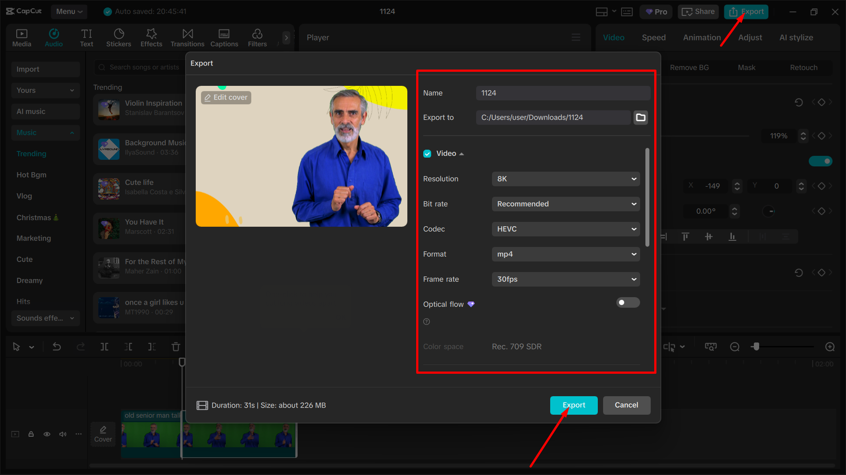Select the Effects panel icon

pos(151,37)
